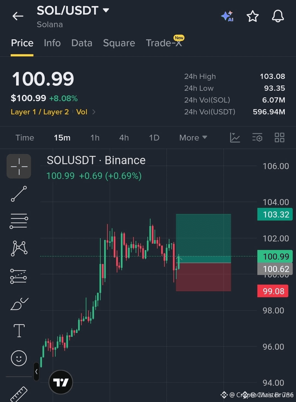Open the grid layout icon
The height and width of the screenshot is (402, 296).
tap(279, 137)
